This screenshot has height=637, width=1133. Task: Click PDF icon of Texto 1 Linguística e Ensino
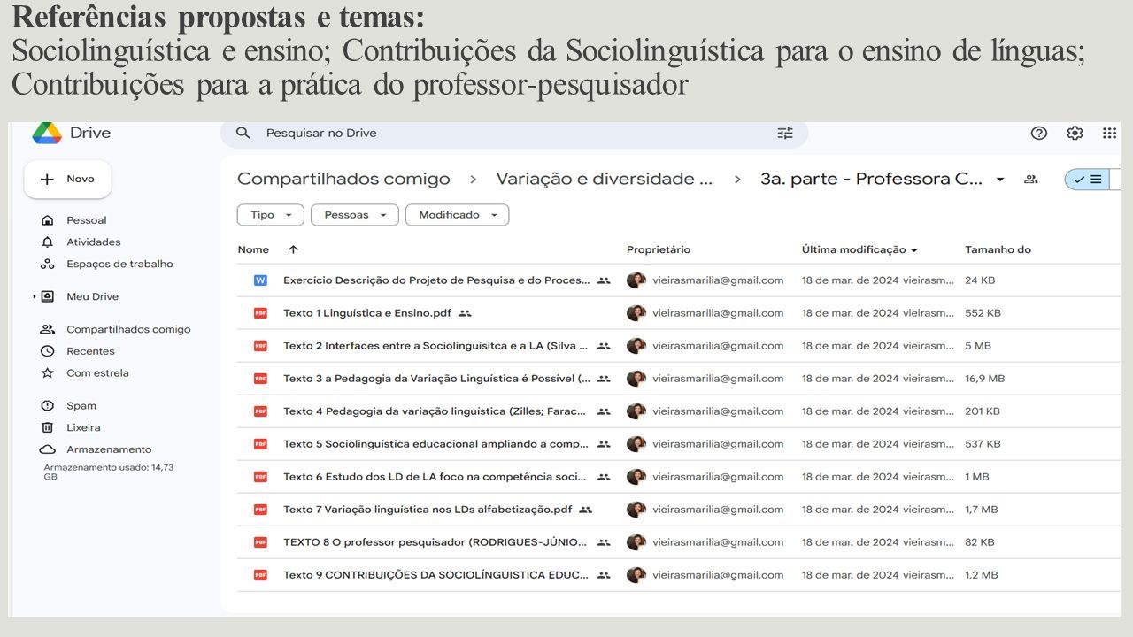260,313
